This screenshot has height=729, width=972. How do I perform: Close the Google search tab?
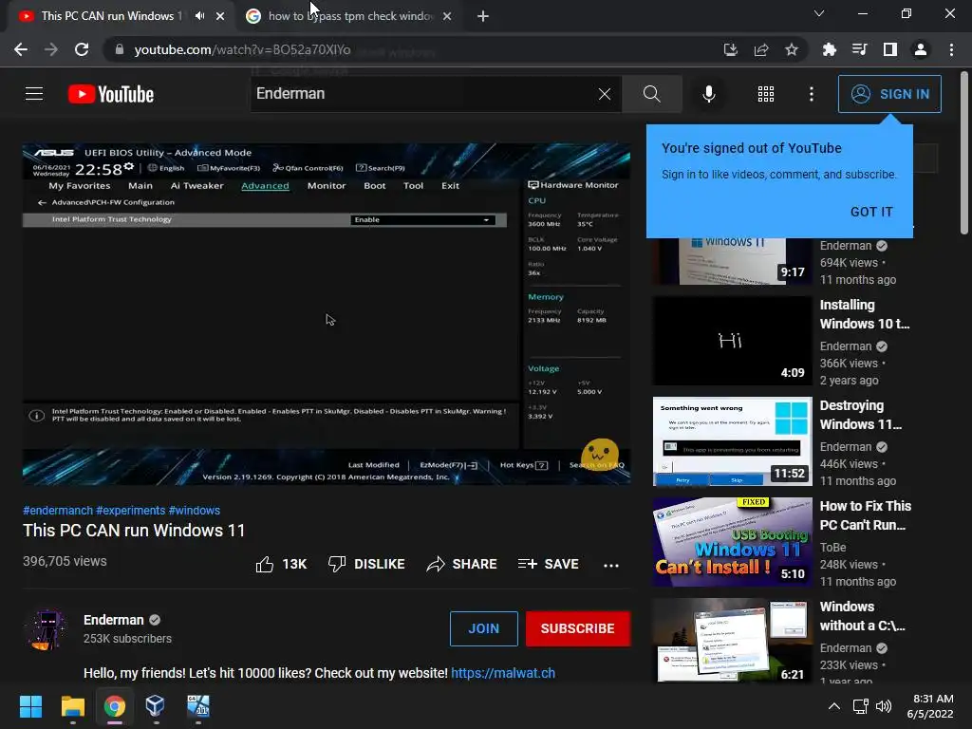(x=447, y=16)
